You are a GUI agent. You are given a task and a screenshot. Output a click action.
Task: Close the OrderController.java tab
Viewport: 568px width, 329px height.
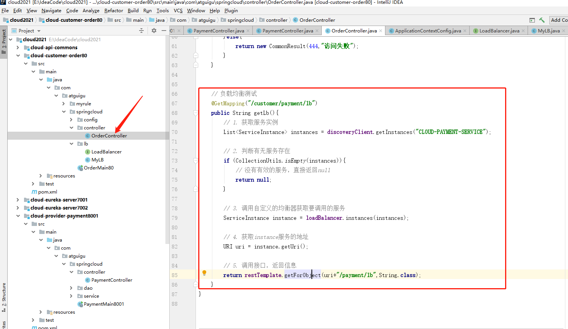click(380, 31)
